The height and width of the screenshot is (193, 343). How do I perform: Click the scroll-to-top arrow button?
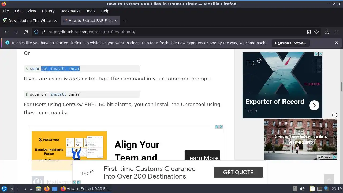point(329,179)
